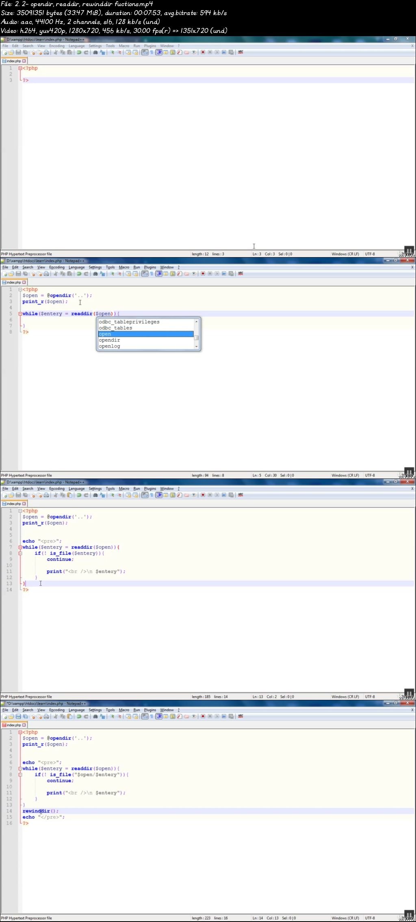
Task: Toggle Indent Guide in the third window toolbar
Action: [x=159, y=495]
